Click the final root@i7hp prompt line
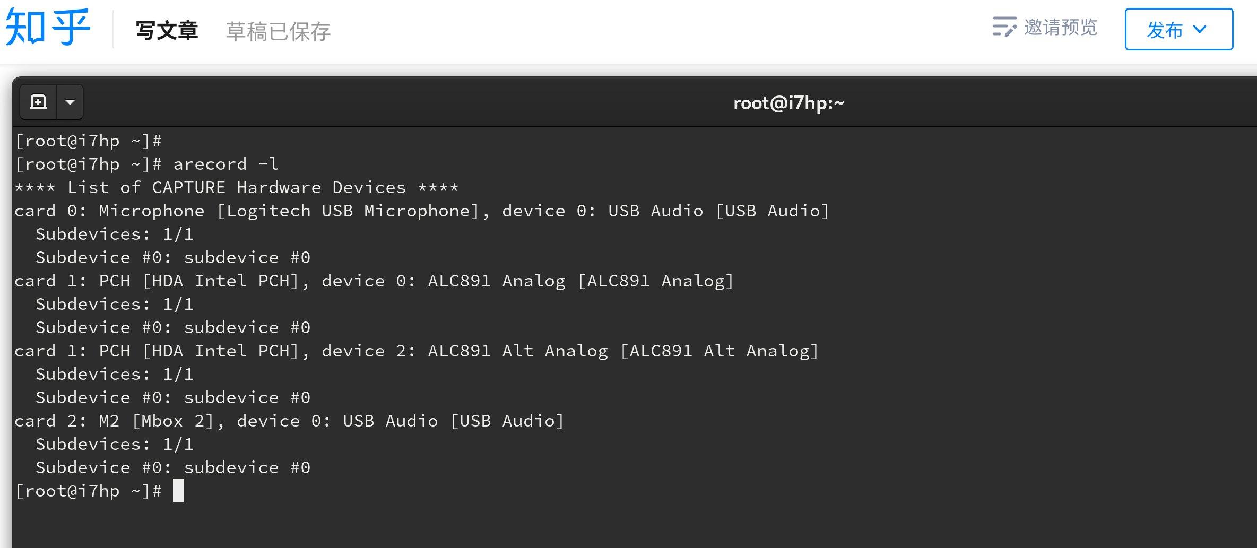 88,491
